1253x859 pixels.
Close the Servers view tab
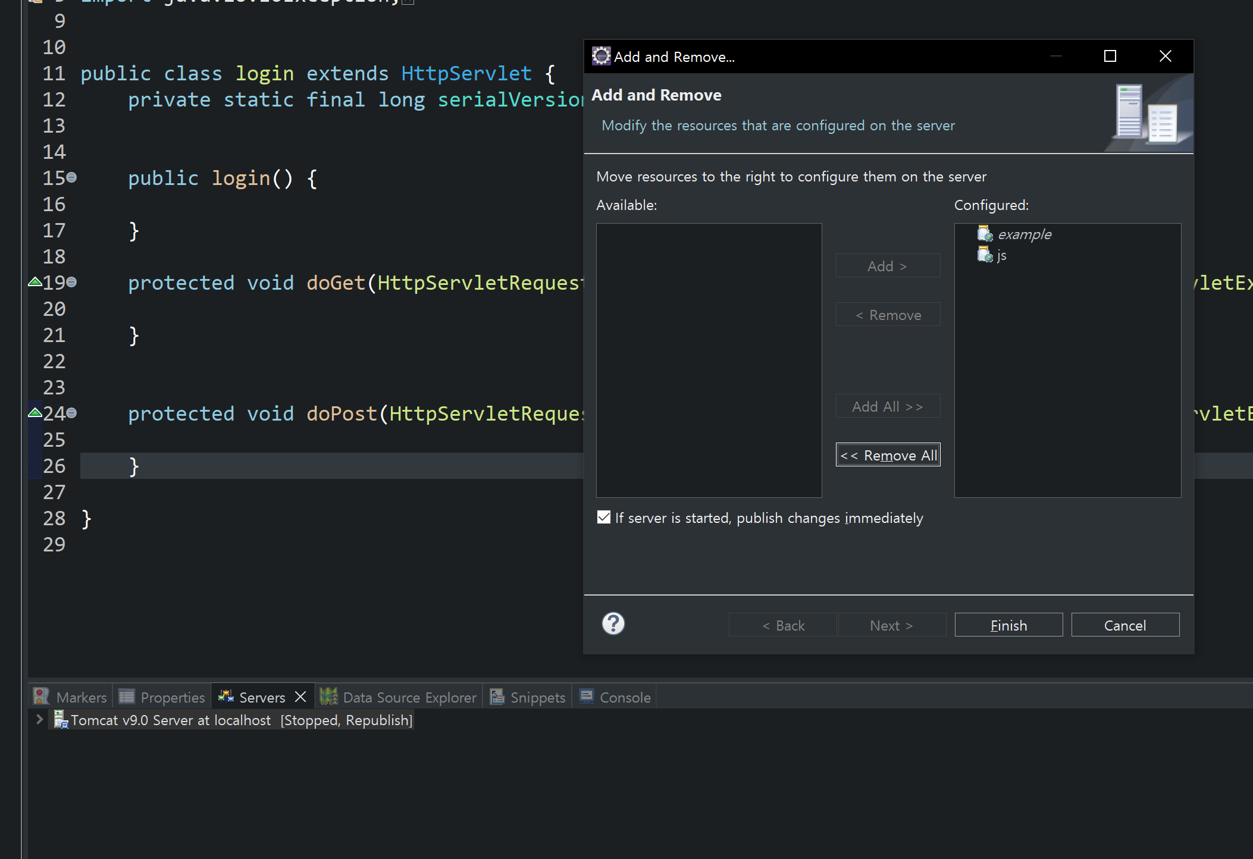(300, 697)
